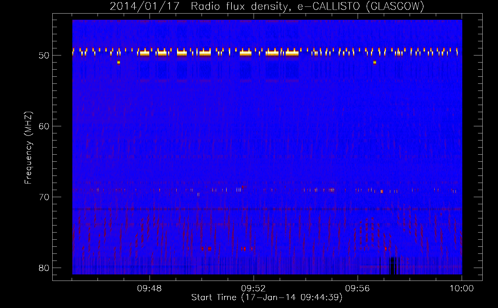498x308 pixels.
Task: Click the 09:56 time tick label
Action: pyautogui.click(x=358, y=289)
